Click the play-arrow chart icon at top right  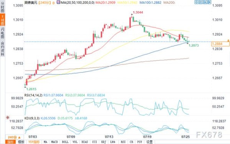coord(205,2)
